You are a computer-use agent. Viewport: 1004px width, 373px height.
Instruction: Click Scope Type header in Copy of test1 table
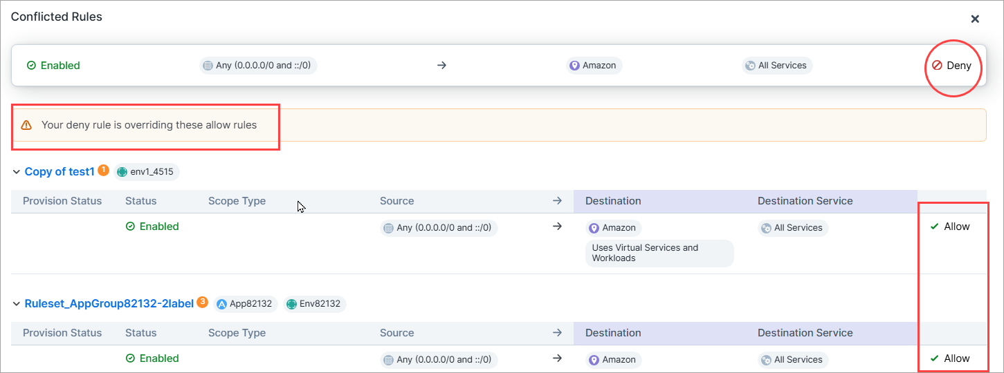pos(237,201)
